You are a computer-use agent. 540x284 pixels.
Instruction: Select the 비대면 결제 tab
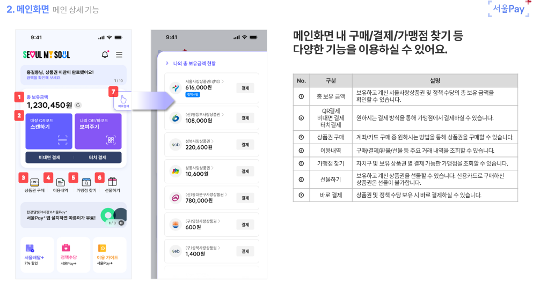point(49,157)
